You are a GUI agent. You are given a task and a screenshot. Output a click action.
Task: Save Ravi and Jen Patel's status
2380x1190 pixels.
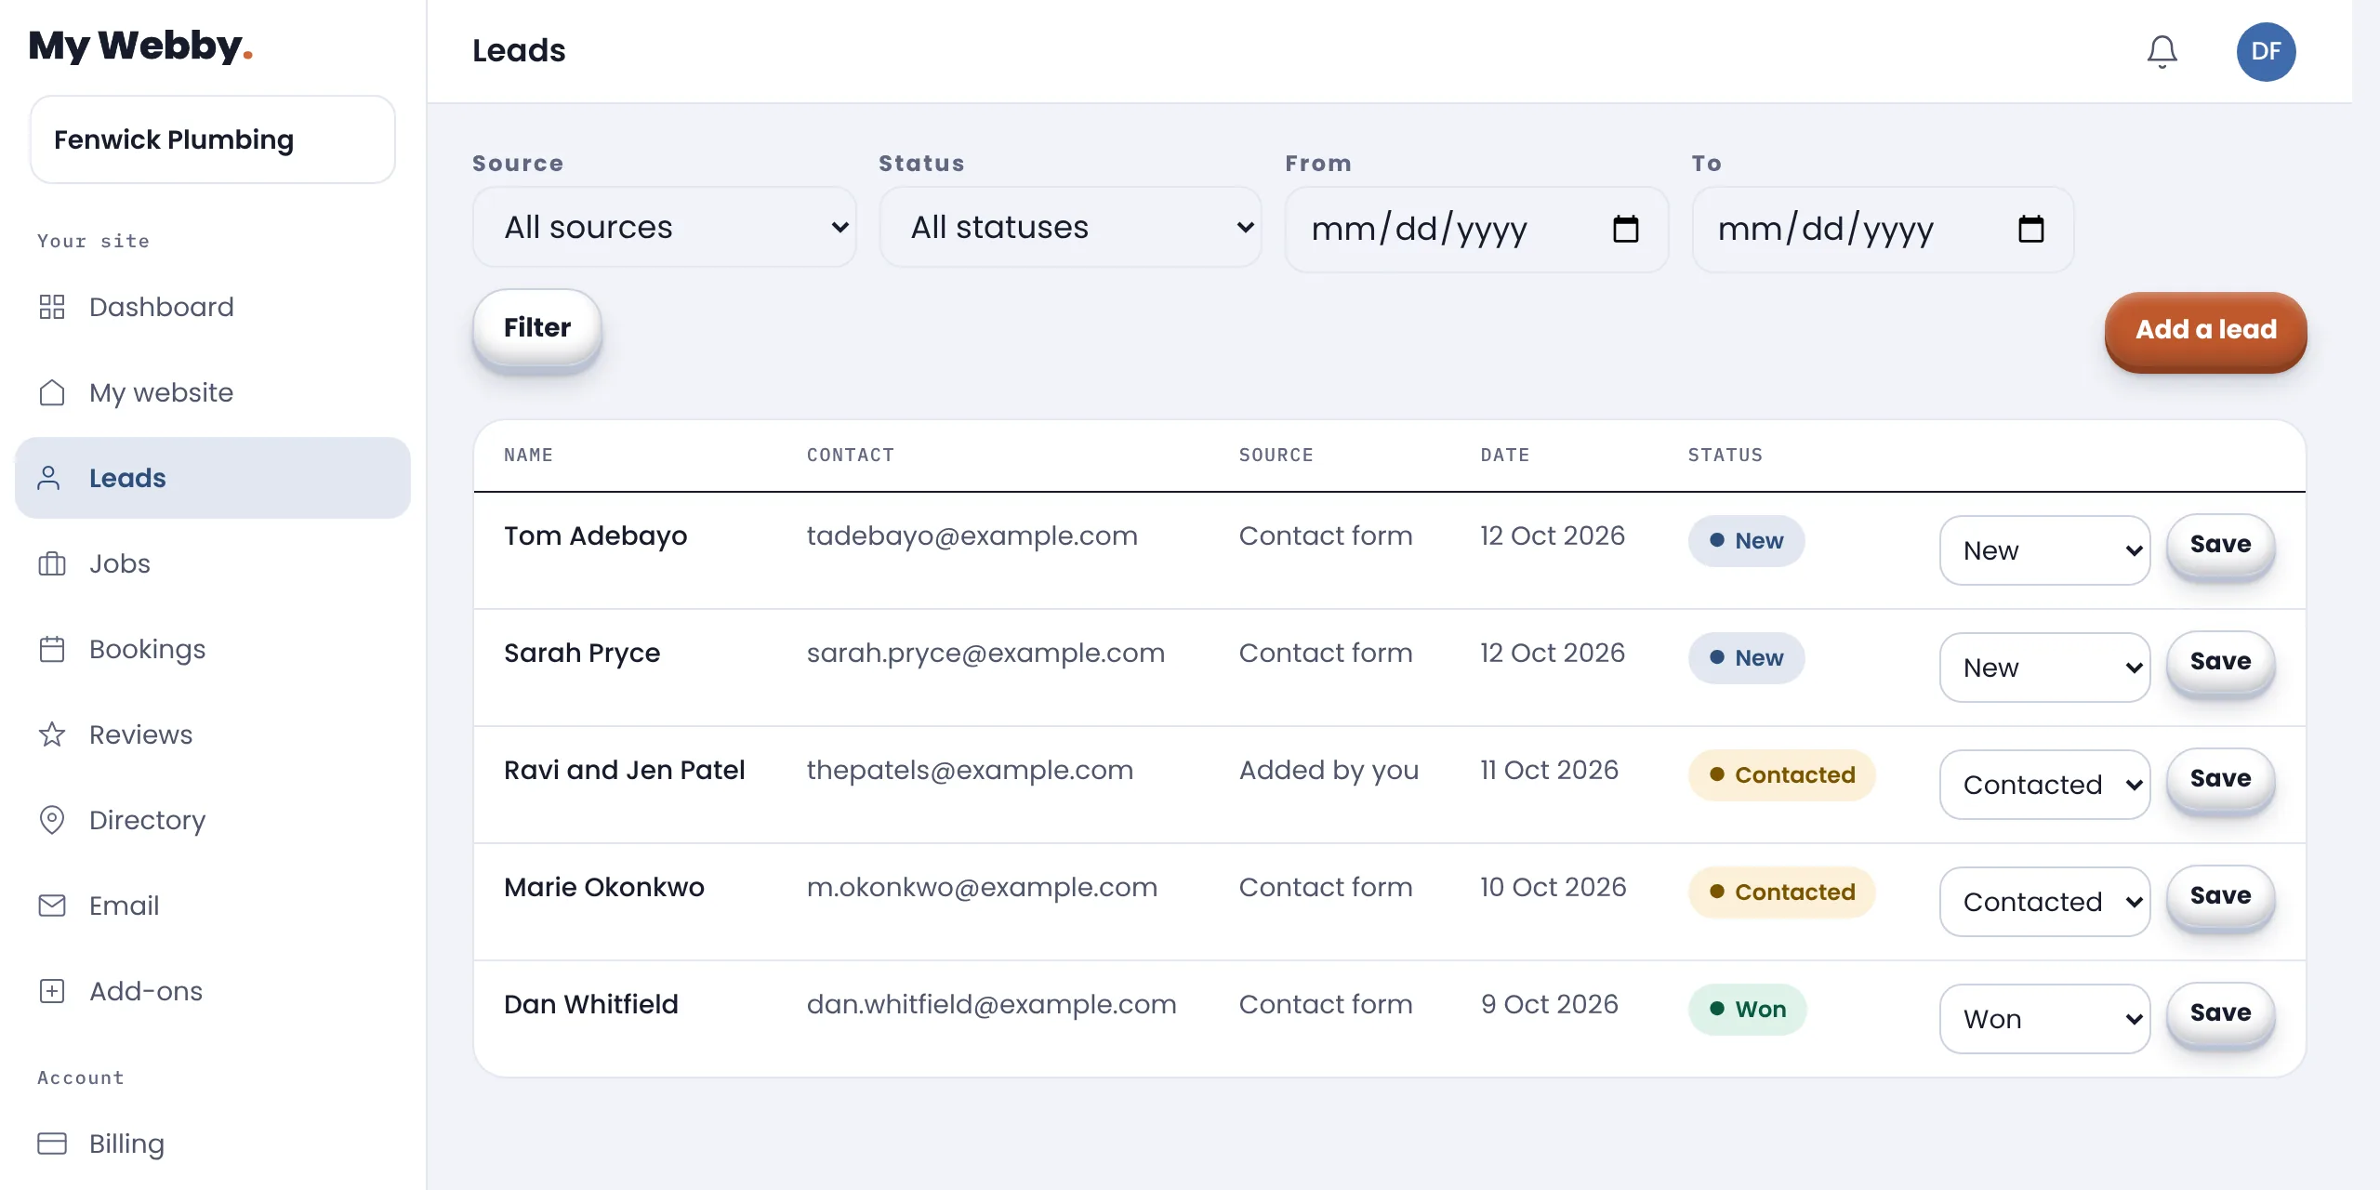coord(2220,778)
